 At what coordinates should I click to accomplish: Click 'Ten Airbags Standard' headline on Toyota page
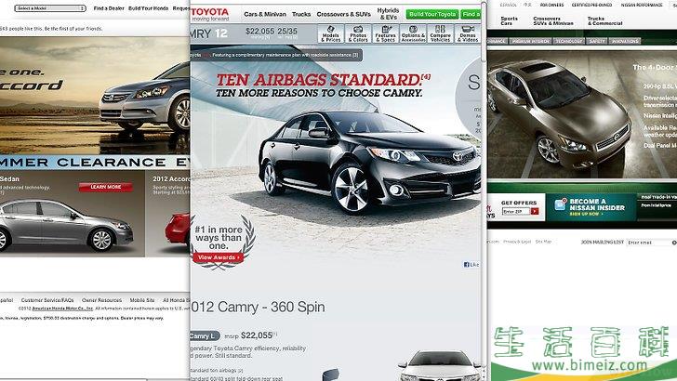click(323, 80)
